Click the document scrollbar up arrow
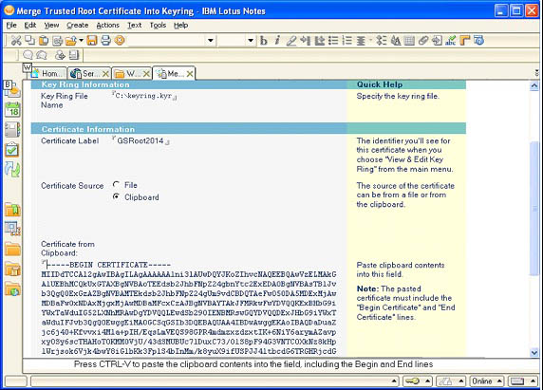The image size is (543, 390). tap(534, 85)
